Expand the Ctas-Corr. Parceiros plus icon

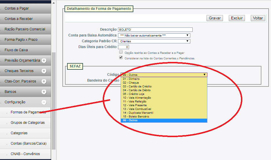tap(44, 81)
